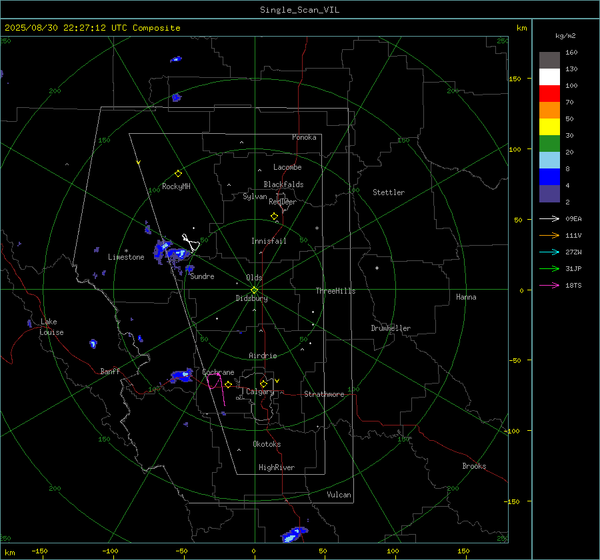Click radar center diamond above Didsbury
This screenshot has height=560, width=600.
(254, 290)
